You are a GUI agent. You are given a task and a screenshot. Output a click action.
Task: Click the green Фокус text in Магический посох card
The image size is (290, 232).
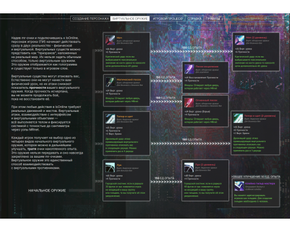click(x=122, y=100)
